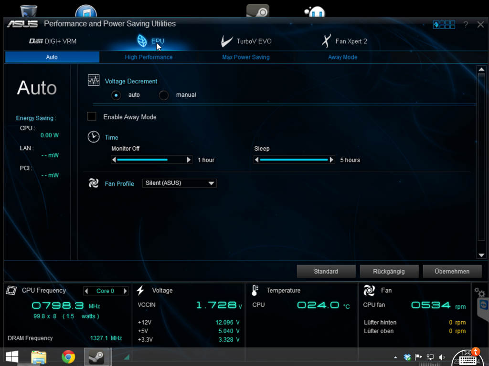
Task: Open Steam from the taskbar
Action: (x=96, y=356)
